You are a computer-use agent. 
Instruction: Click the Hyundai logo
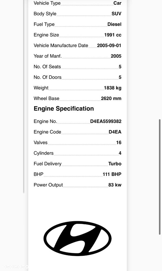point(77,238)
